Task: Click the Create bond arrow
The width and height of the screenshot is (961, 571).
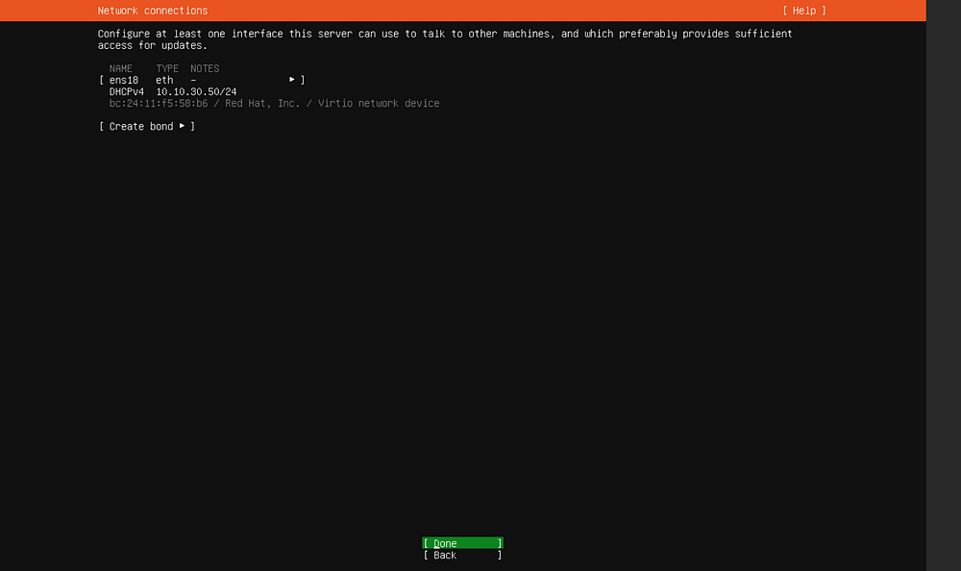Action: point(182,126)
